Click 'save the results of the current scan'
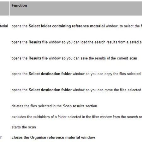The image size is (142, 142). 109,58
